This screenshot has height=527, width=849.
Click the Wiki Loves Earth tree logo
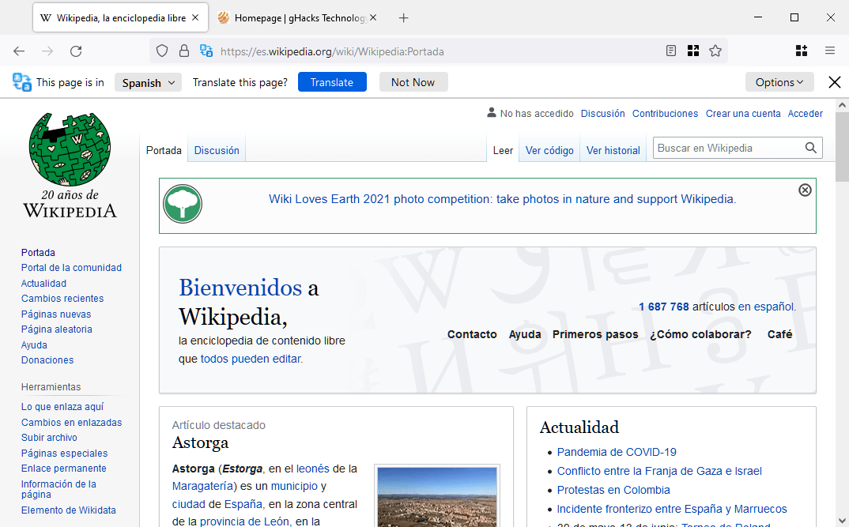click(183, 204)
